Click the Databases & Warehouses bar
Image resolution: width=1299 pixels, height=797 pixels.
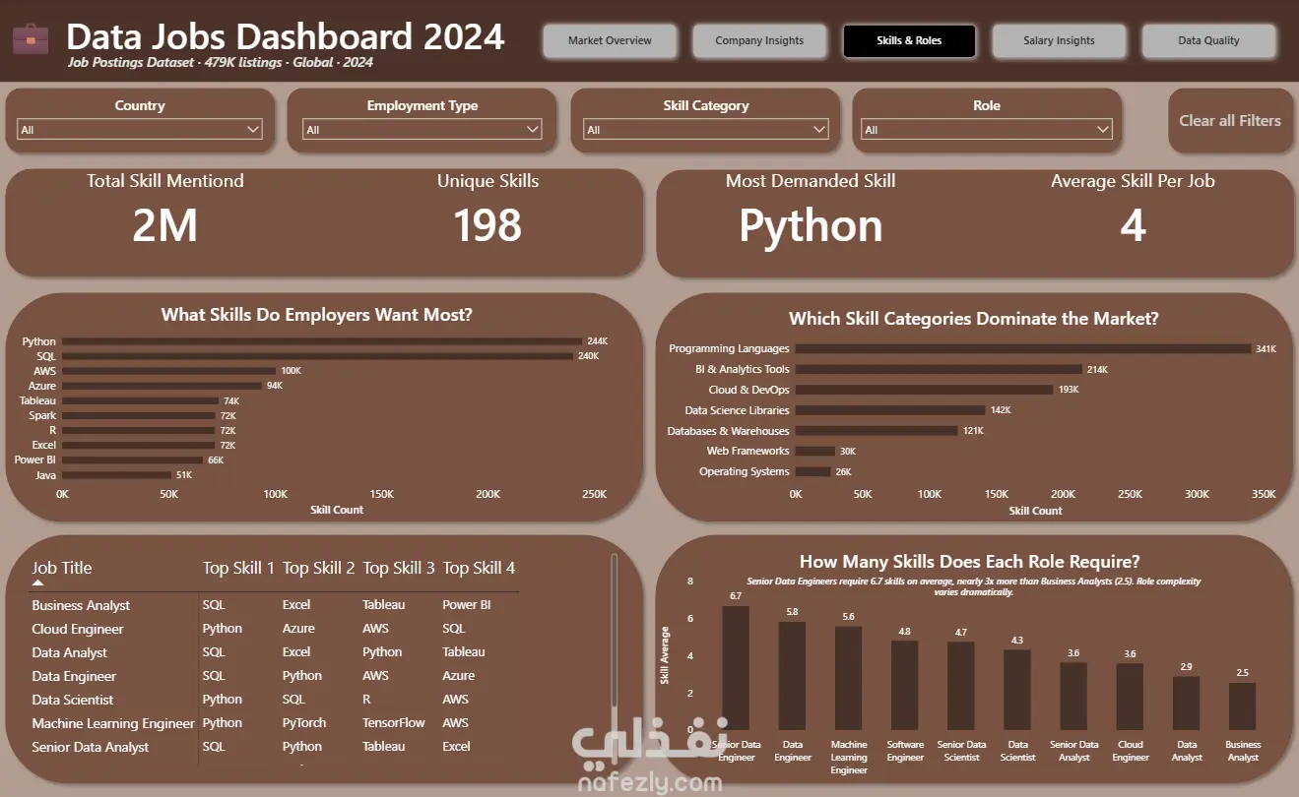(x=877, y=431)
